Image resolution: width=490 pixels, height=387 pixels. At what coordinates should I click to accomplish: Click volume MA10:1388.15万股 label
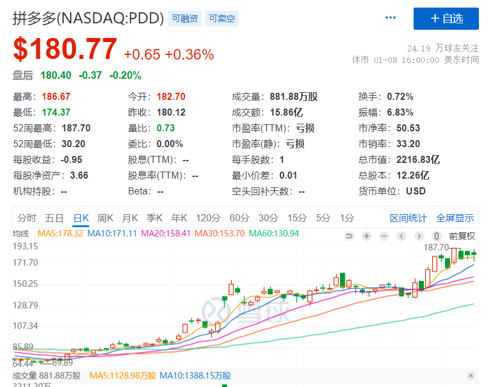point(195,375)
